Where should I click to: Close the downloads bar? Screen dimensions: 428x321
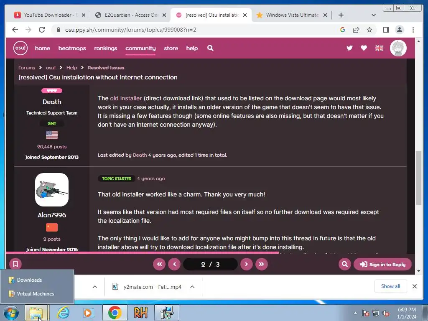pyautogui.click(x=414, y=286)
